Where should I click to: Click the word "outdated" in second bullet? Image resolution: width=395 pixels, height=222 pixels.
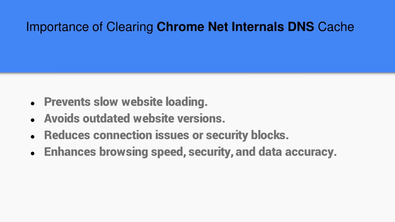[x=106, y=119]
